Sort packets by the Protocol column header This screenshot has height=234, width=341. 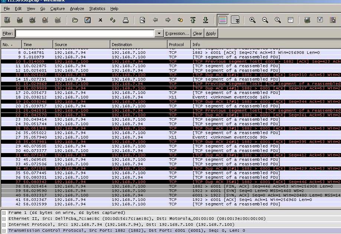(x=176, y=45)
